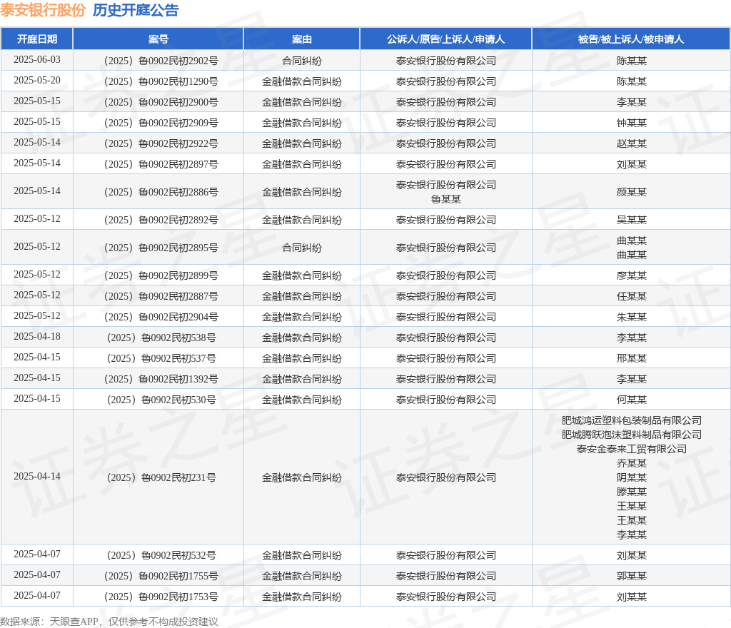
Task: Click the date in the 2909号 case row
Action: coord(37,121)
